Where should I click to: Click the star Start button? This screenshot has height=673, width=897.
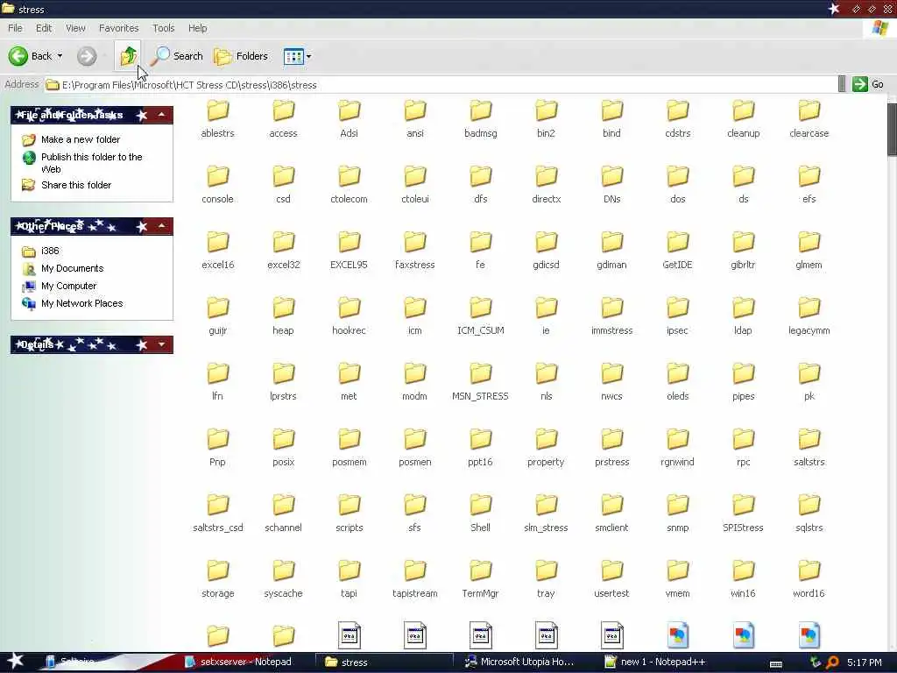[15, 661]
